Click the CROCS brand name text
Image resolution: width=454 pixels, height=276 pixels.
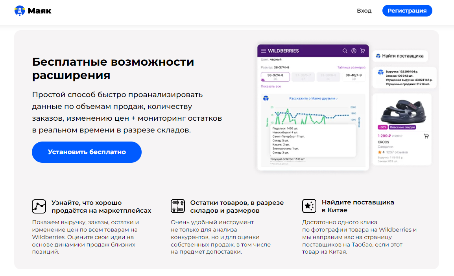click(x=383, y=142)
